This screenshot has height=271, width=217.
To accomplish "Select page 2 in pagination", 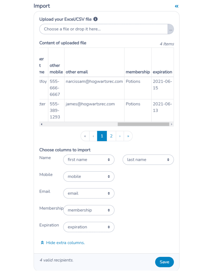I will point(111,136).
